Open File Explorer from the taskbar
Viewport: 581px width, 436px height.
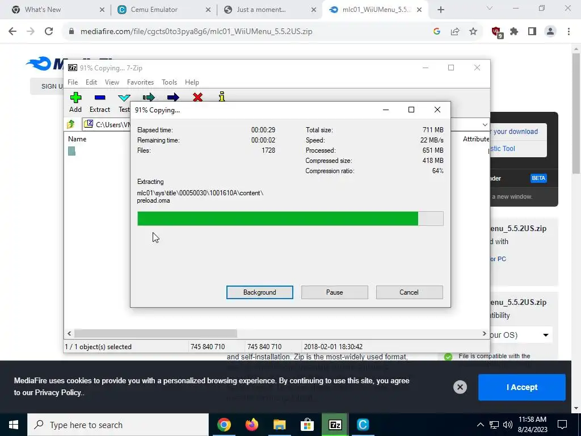point(280,425)
